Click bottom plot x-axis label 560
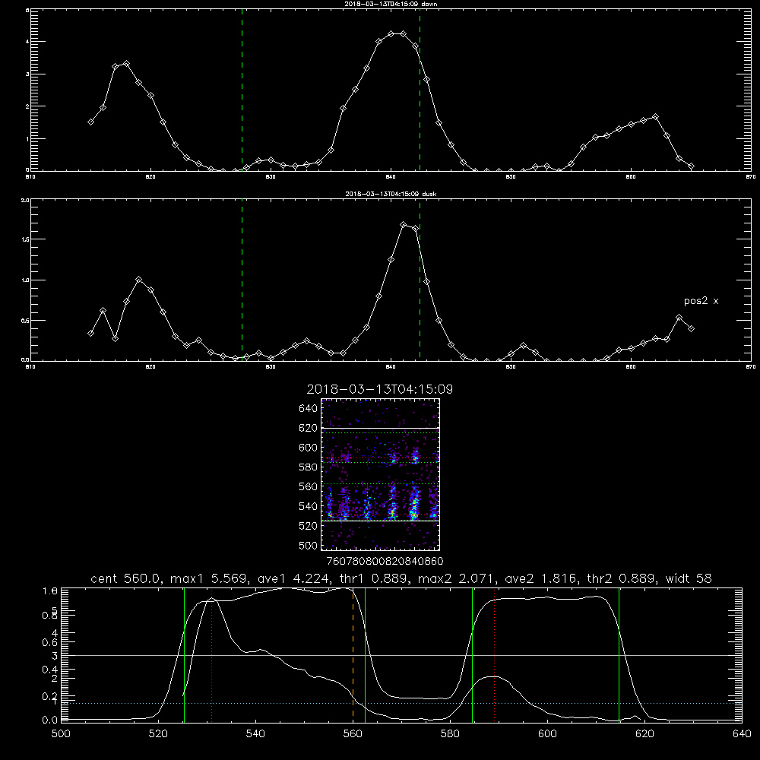760x760 pixels. (x=353, y=734)
